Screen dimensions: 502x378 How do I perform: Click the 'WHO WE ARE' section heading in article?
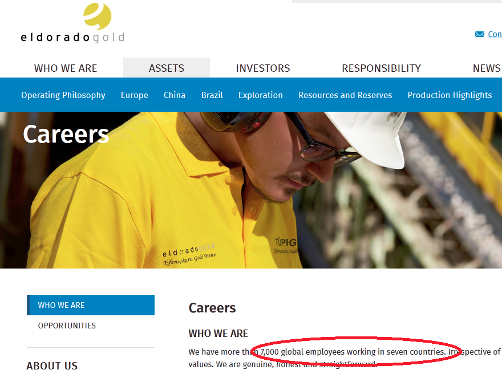pyautogui.click(x=218, y=334)
